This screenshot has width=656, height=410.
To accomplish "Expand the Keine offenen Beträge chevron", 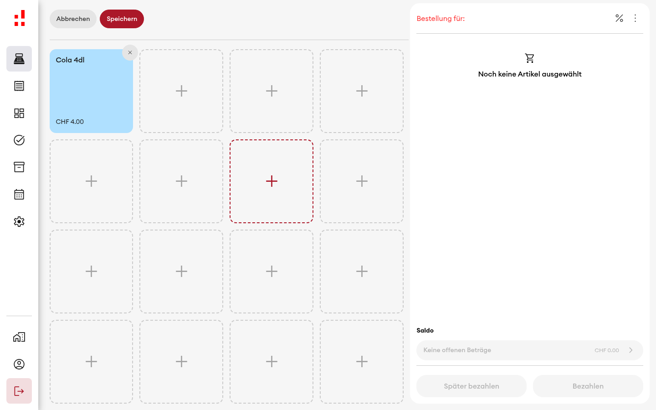I will tap(631, 350).
